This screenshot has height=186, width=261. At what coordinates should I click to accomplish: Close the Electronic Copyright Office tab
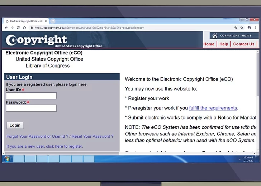click(x=46, y=21)
